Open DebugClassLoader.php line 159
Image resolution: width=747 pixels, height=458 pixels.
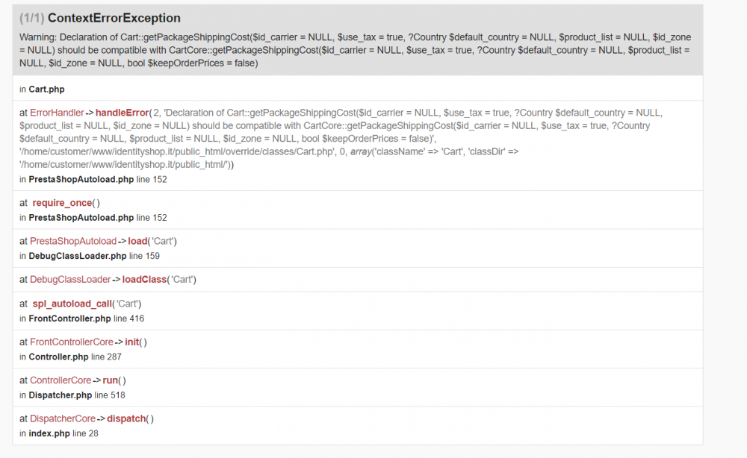click(x=78, y=256)
